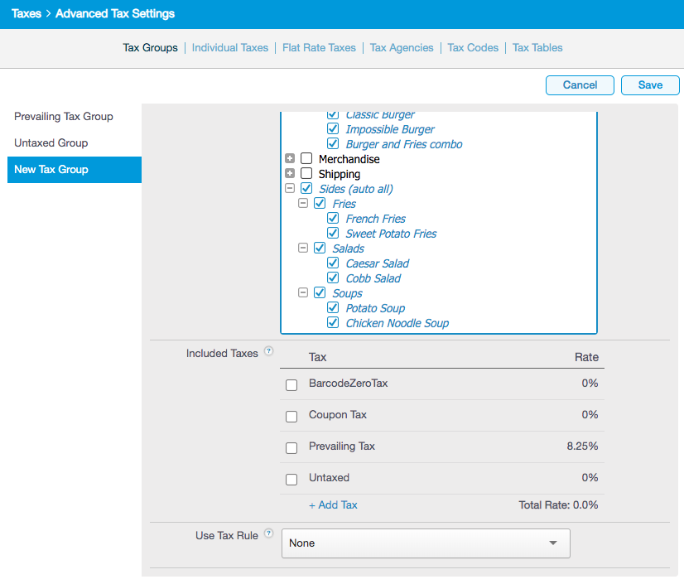Image resolution: width=684 pixels, height=584 pixels.
Task: Switch to the Individual Taxes tab
Action: tap(229, 48)
